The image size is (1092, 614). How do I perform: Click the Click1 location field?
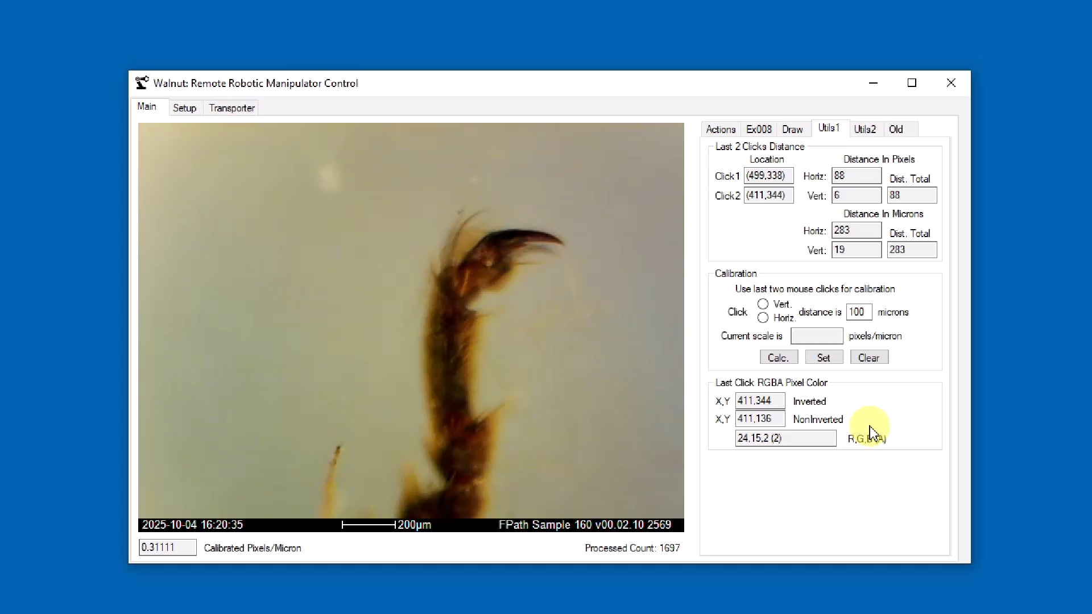(768, 176)
